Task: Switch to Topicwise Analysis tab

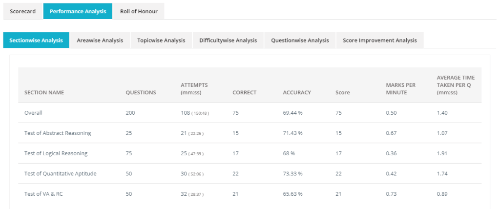Action: click(x=161, y=40)
